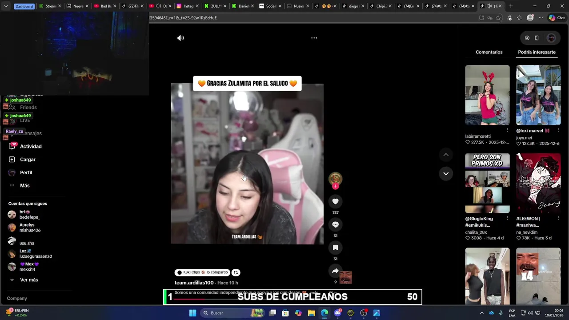Open browser settings and more menu
This screenshot has height=320, width=569.
pos(541,18)
